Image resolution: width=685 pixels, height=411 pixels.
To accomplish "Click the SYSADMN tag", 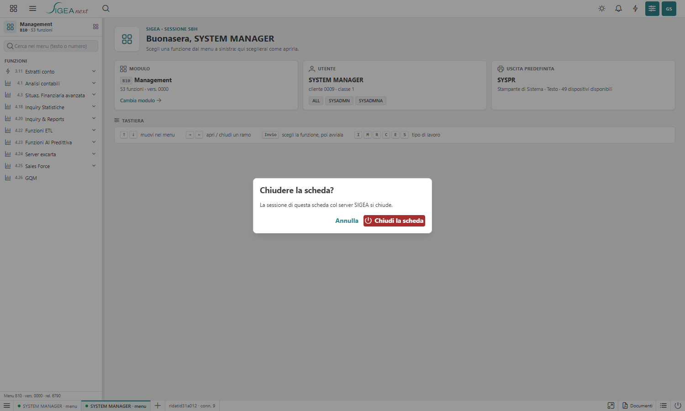I will [339, 100].
